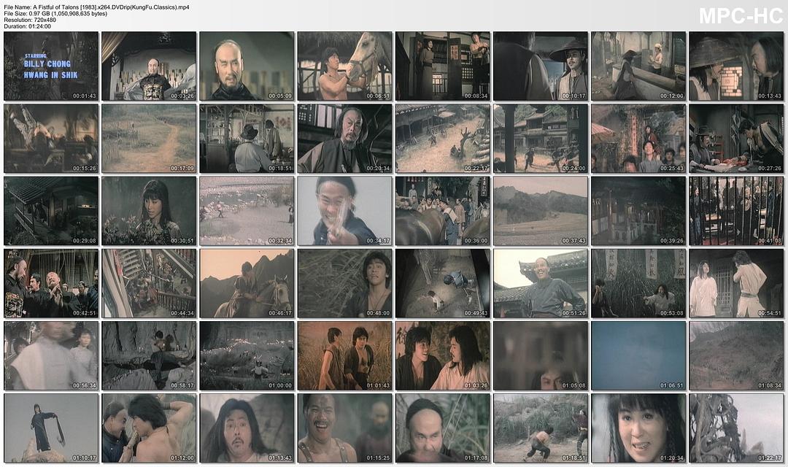Image resolution: width=788 pixels, height=467 pixels.
Task: Click the thumbnail stamped 00:54:51
Action: pos(735,283)
